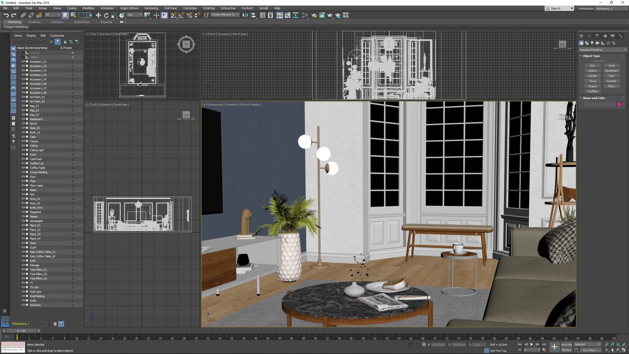Image resolution: width=629 pixels, height=354 pixels.
Task: Open Render Setup from toolbar
Action: point(314,15)
